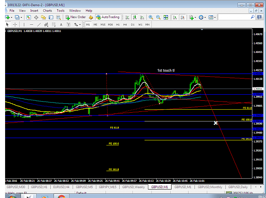Open the Charts menu

[x=48, y=11]
